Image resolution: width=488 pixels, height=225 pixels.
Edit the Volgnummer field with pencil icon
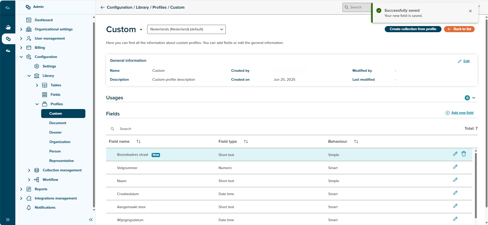(x=455, y=167)
